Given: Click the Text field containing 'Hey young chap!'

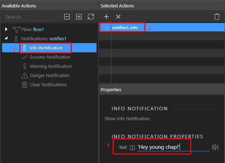Looking at the screenshot, I should [x=173, y=147].
